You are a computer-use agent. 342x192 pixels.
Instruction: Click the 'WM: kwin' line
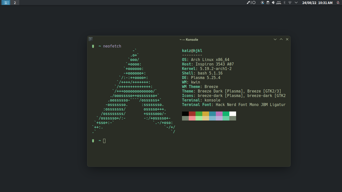(191, 82)
